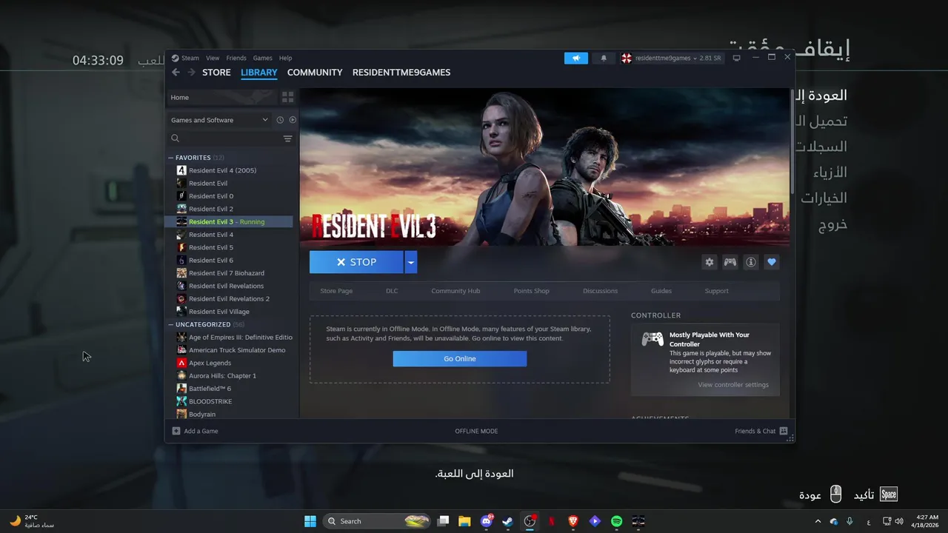Open the Discussions link

pos(600,291)
